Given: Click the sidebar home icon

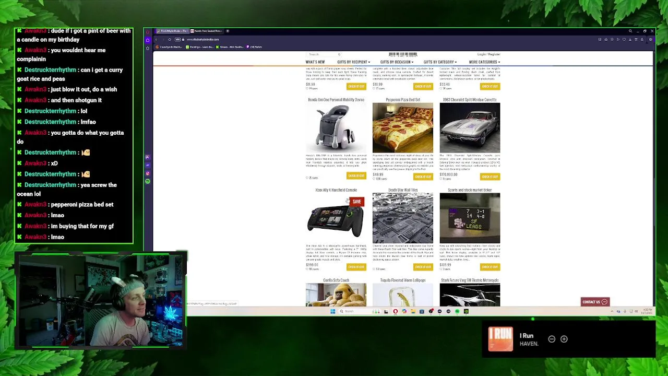Looking at the screenshot, I should tap(148, 40).
